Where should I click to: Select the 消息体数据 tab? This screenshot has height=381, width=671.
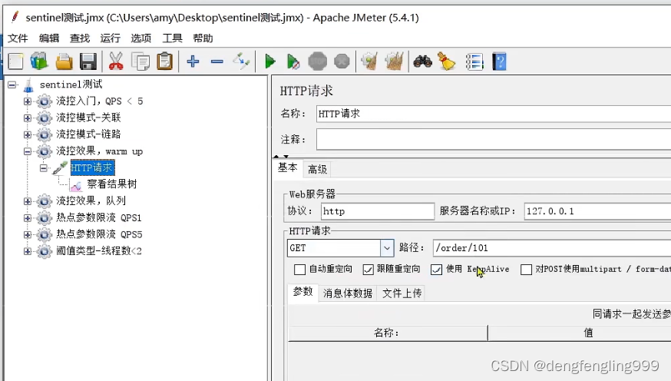coord(348,293)
